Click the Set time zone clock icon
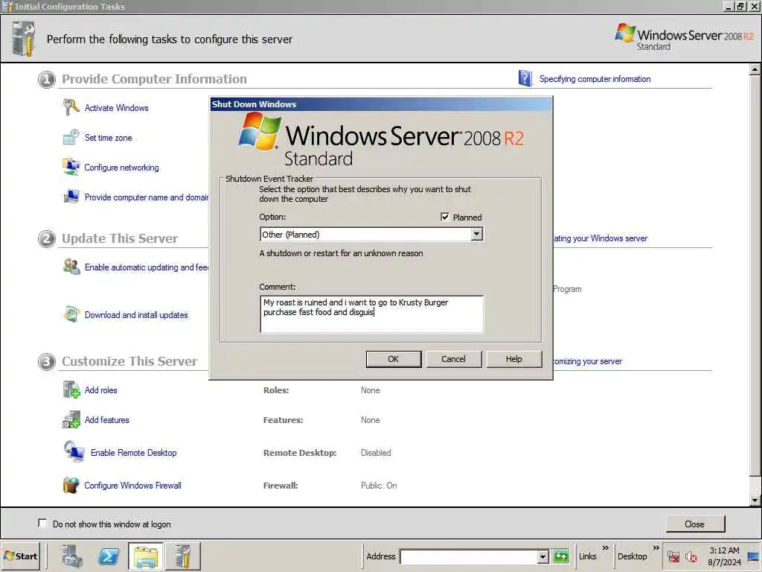This screenshot has width=762, height=572. (x=71, y=137)
